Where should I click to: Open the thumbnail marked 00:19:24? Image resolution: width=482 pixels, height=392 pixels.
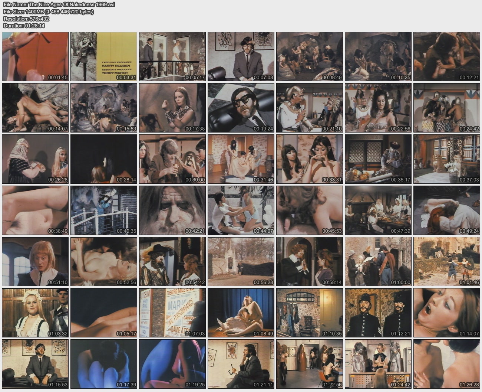pyautogui.click(x=241, y=108)
